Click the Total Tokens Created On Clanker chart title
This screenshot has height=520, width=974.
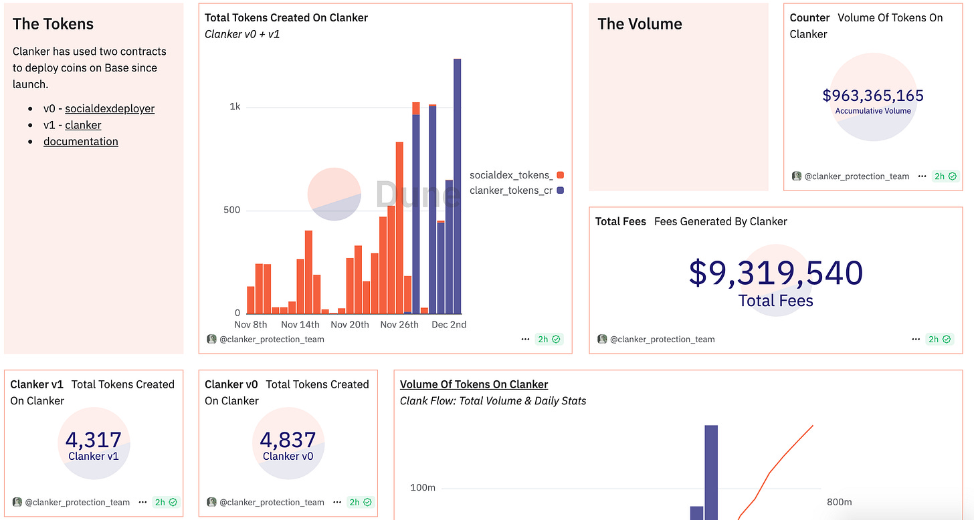[x=286, y=18]
